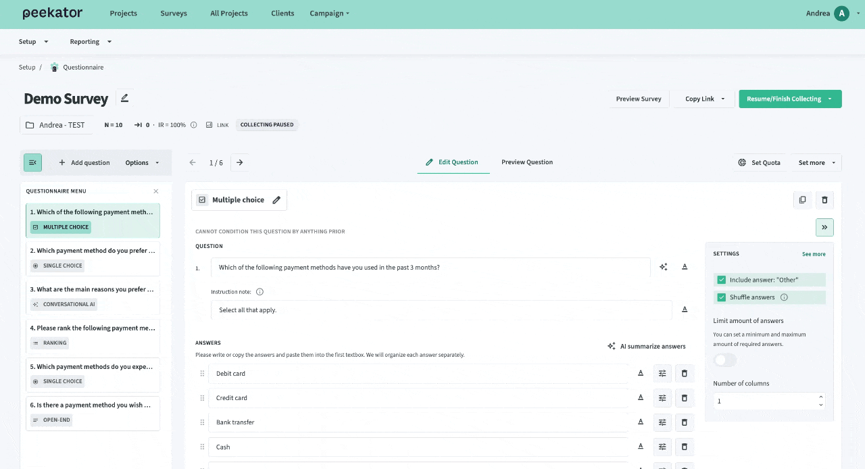
Task: Click the Bank transfer answer text field
Action: (419, 422)
